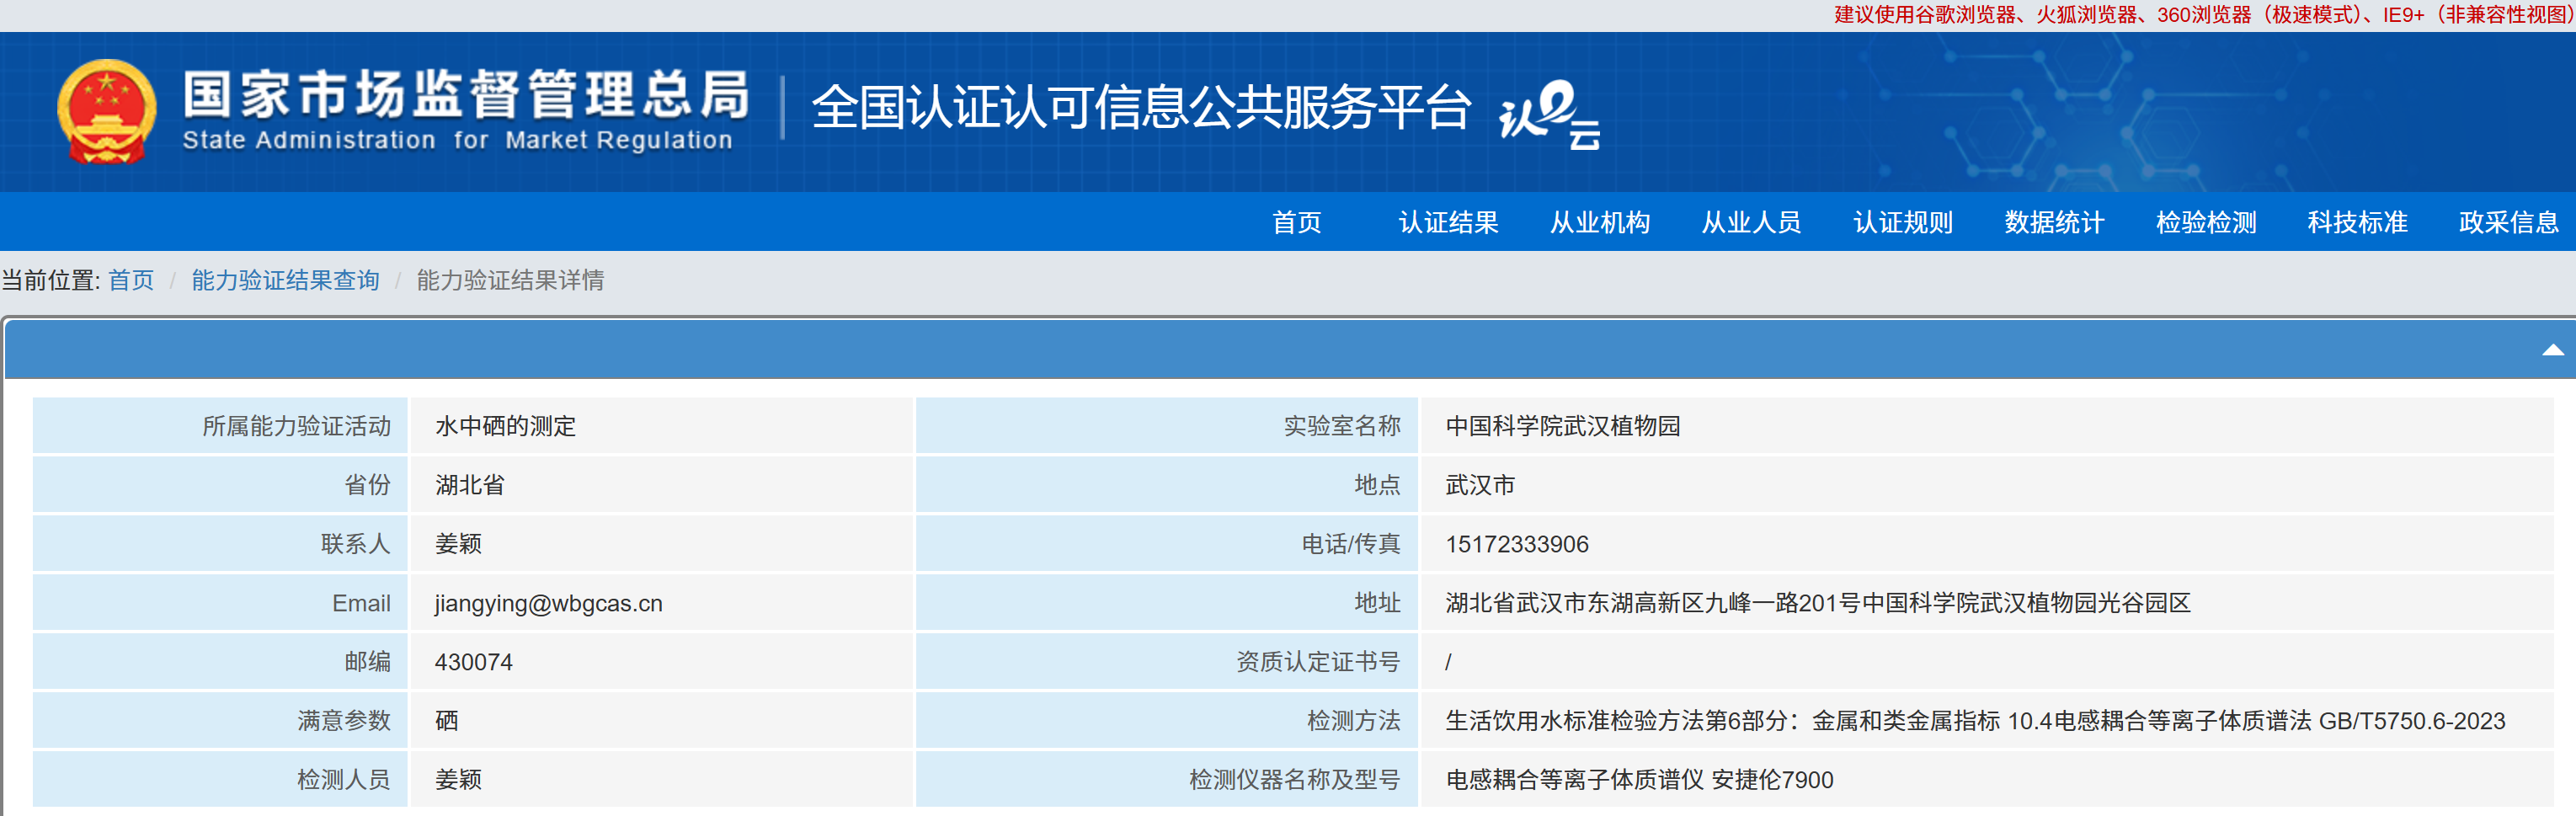Click the national emblem logo
Viewport: 2576px width, 816px height.
pos(106,112)
